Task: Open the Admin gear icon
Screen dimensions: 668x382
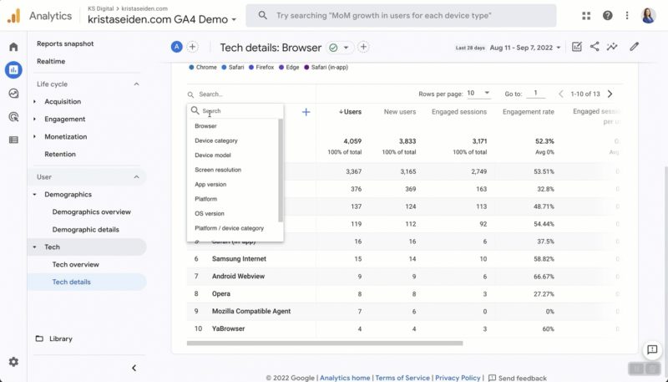Action: (13, 362)
